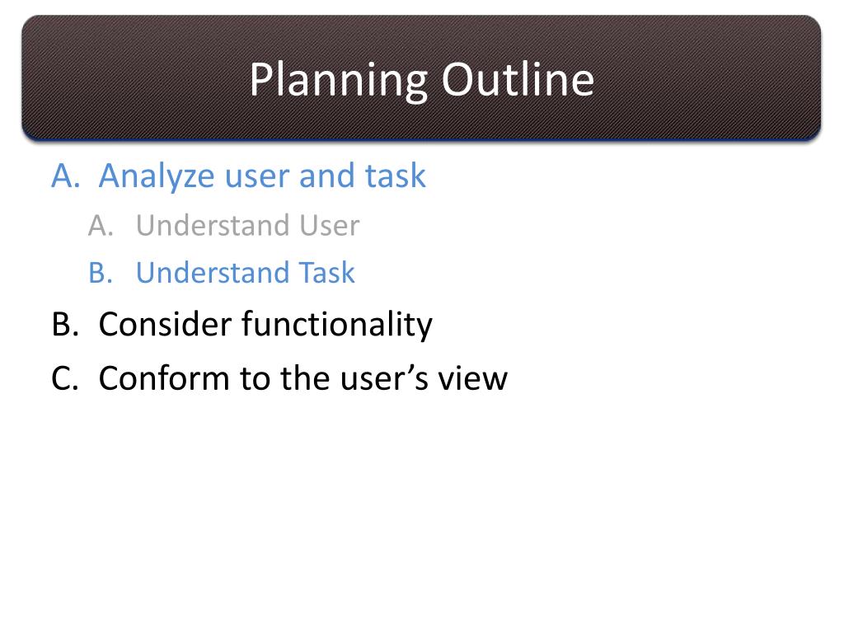The height and width of the screenshot is (633, 844).
Task: Select the black "C." list marker
Action: pyautogui.click(x=64, y=378)
